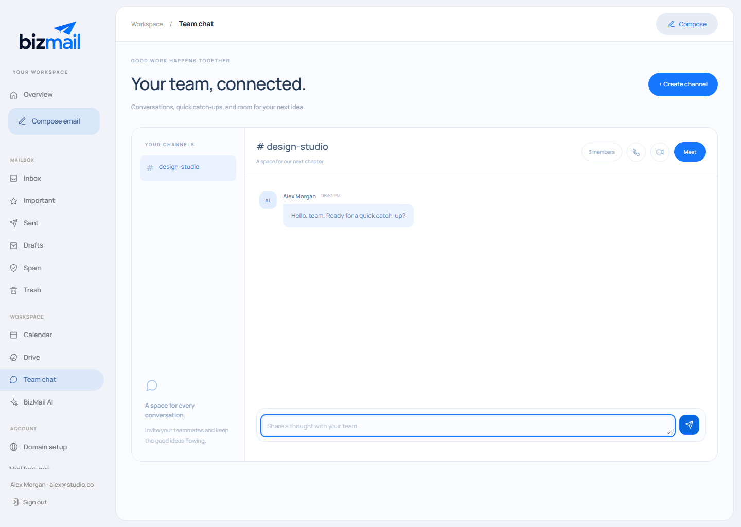Click the message 'Hello, team. Ready for a quick catch-up?'

348,216
